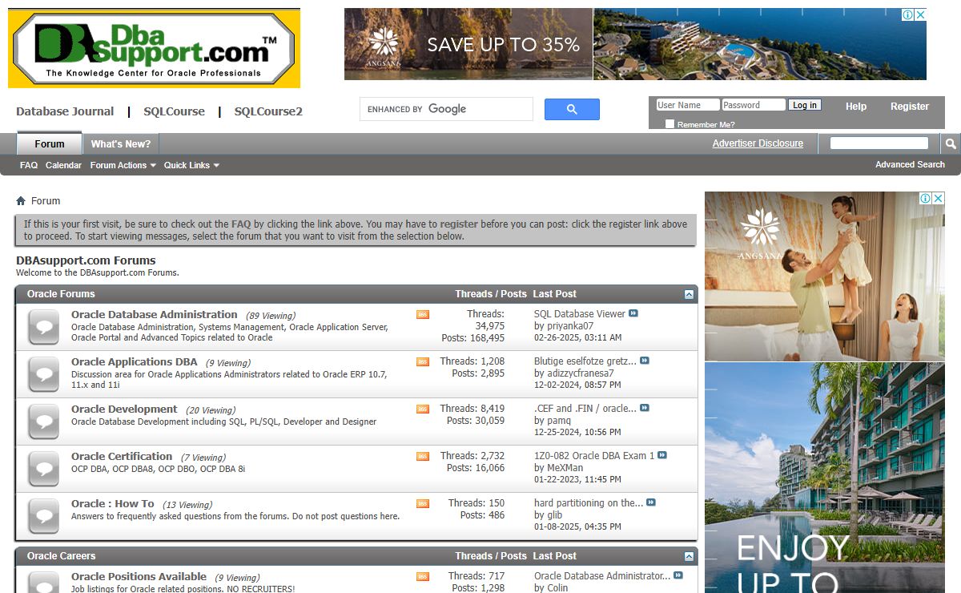
Task: Open the Oracle Development forum
Action: click(124, 409)
